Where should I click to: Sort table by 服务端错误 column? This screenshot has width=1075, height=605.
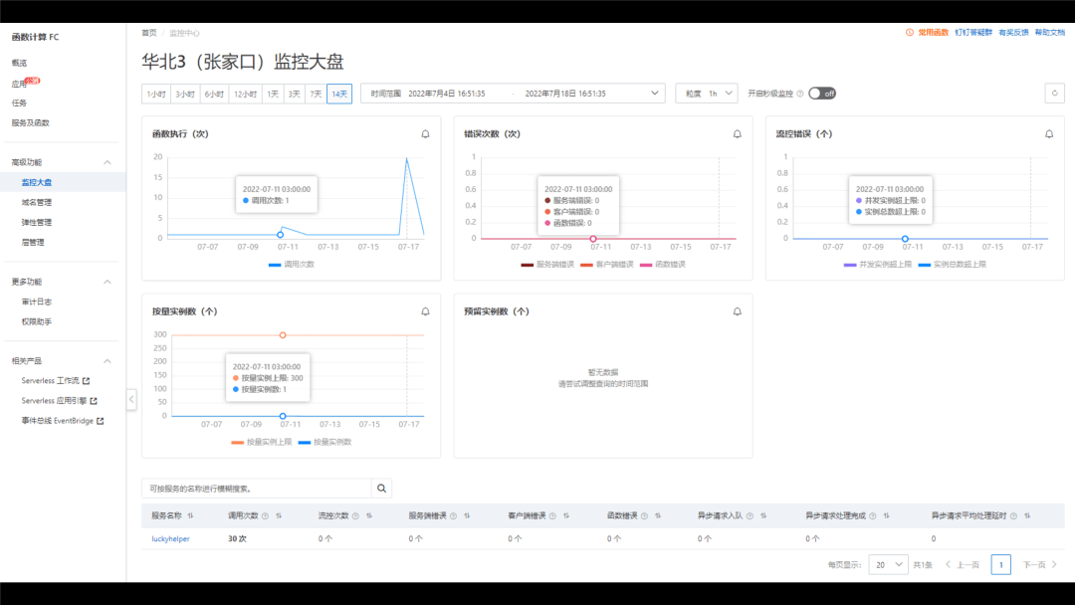click(466, 515)
